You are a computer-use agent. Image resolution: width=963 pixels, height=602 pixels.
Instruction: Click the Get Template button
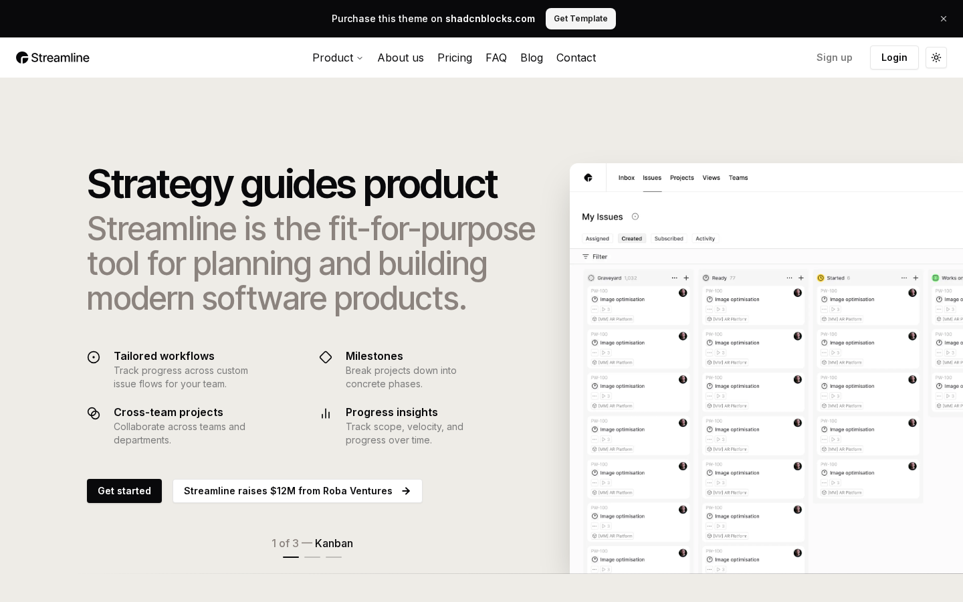tap(580, 19)
